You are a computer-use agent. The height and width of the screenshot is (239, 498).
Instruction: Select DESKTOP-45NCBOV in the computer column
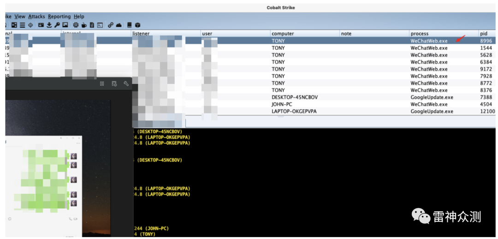tap(294, 97)
